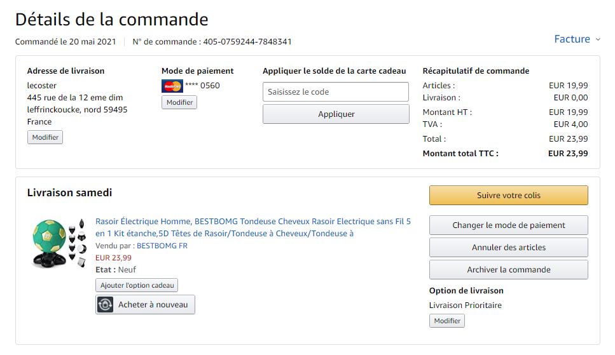Choose Annuler des articles
Screen dimensions: 615x355
(x=509, y=248)
